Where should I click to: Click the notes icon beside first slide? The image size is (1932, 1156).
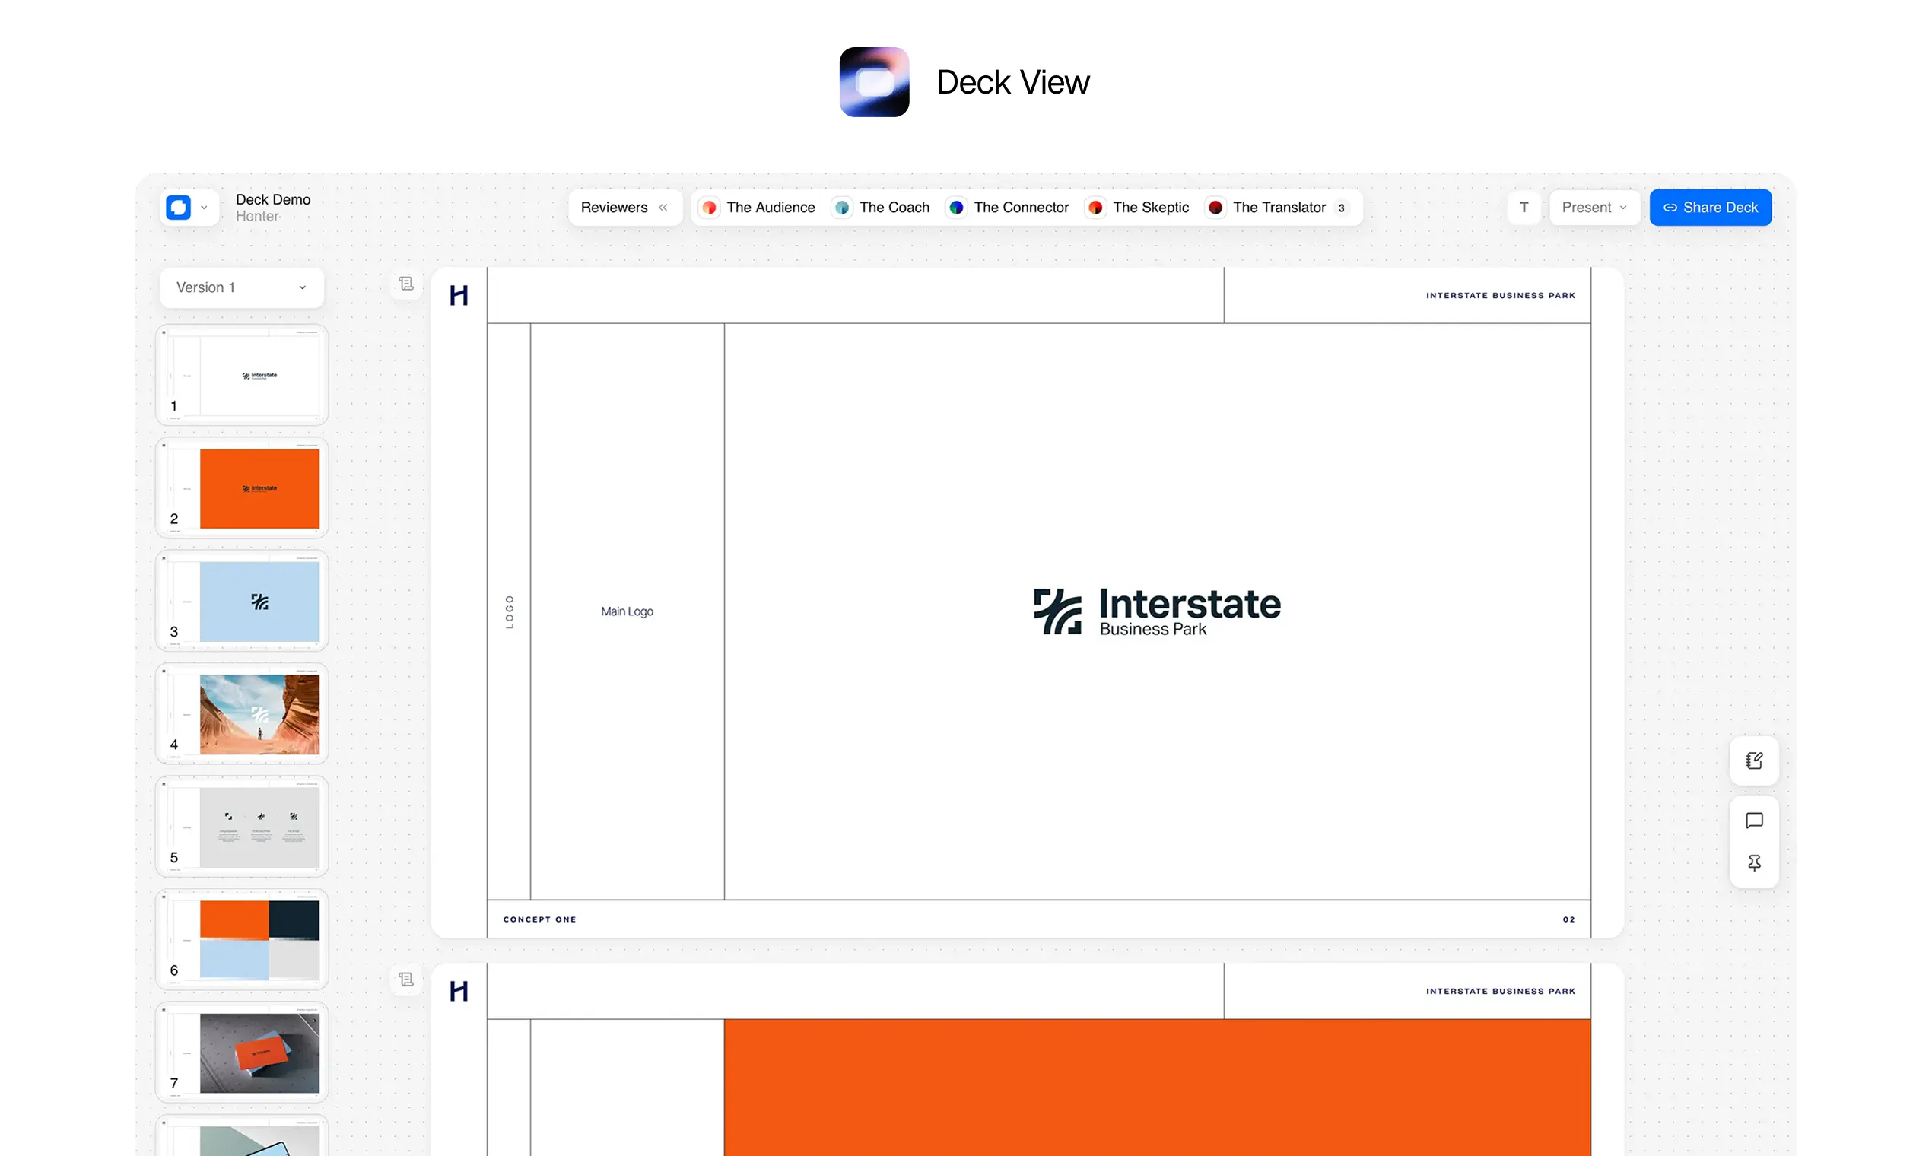(406, 284)
